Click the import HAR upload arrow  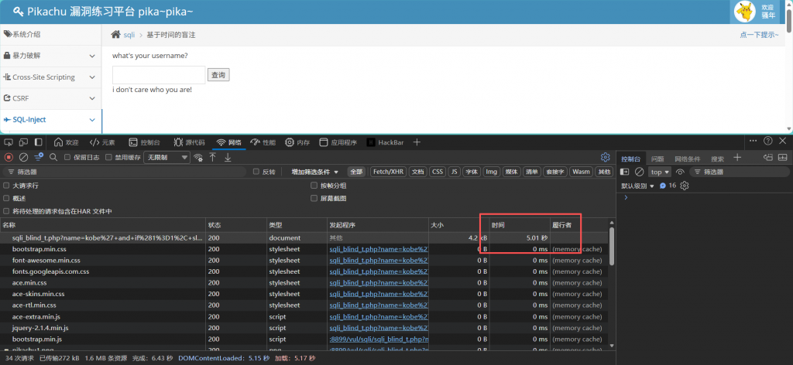click(x=213, y=157)
